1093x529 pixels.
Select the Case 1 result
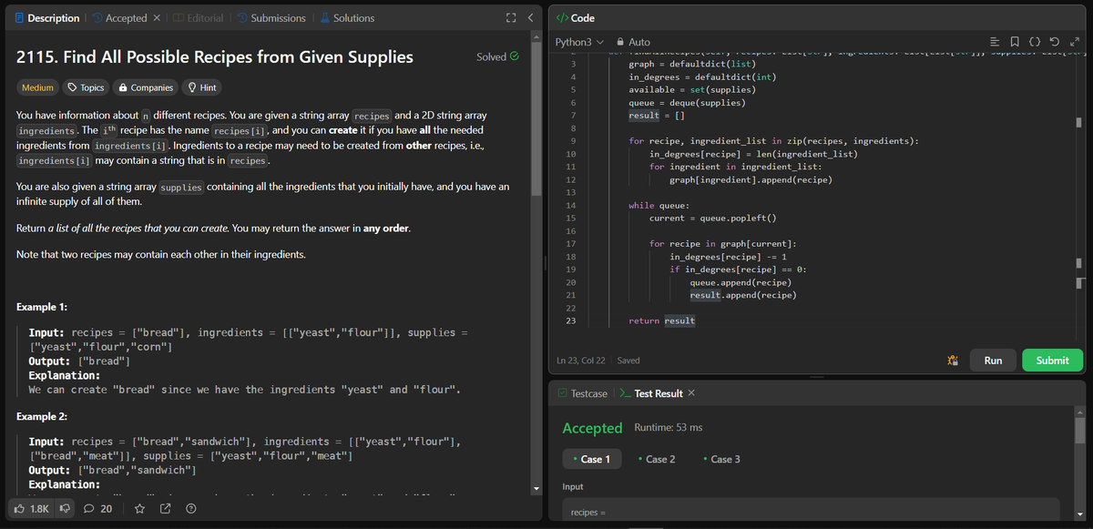[592, 459]
